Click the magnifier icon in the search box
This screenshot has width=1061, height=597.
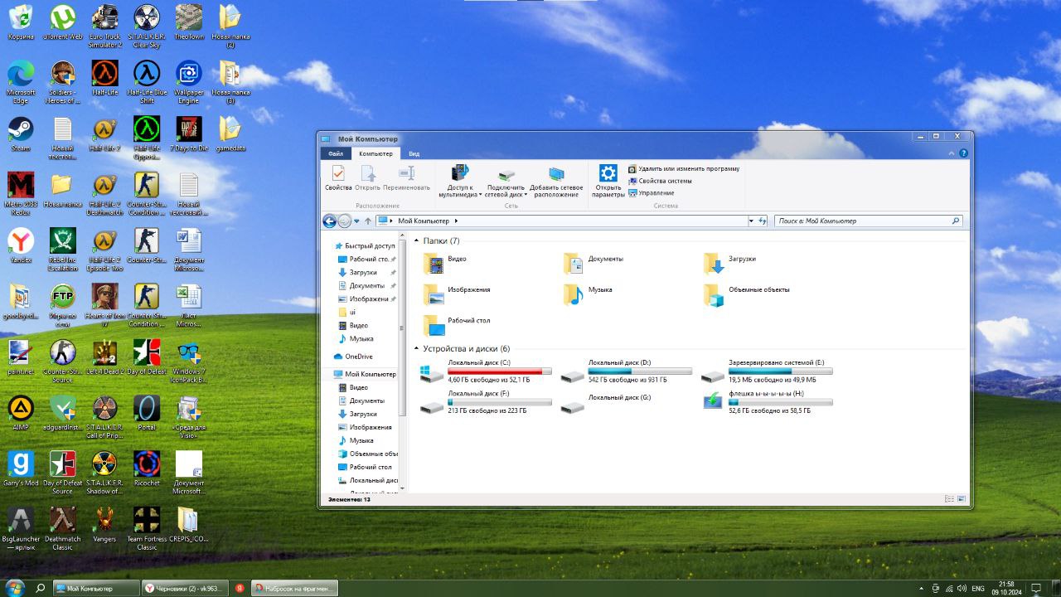coord(956,221)
